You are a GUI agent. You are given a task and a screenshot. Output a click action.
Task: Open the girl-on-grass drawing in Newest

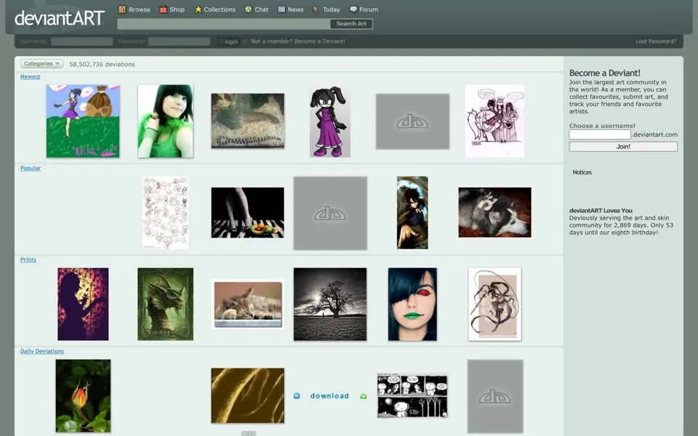[x=83, y=121]
